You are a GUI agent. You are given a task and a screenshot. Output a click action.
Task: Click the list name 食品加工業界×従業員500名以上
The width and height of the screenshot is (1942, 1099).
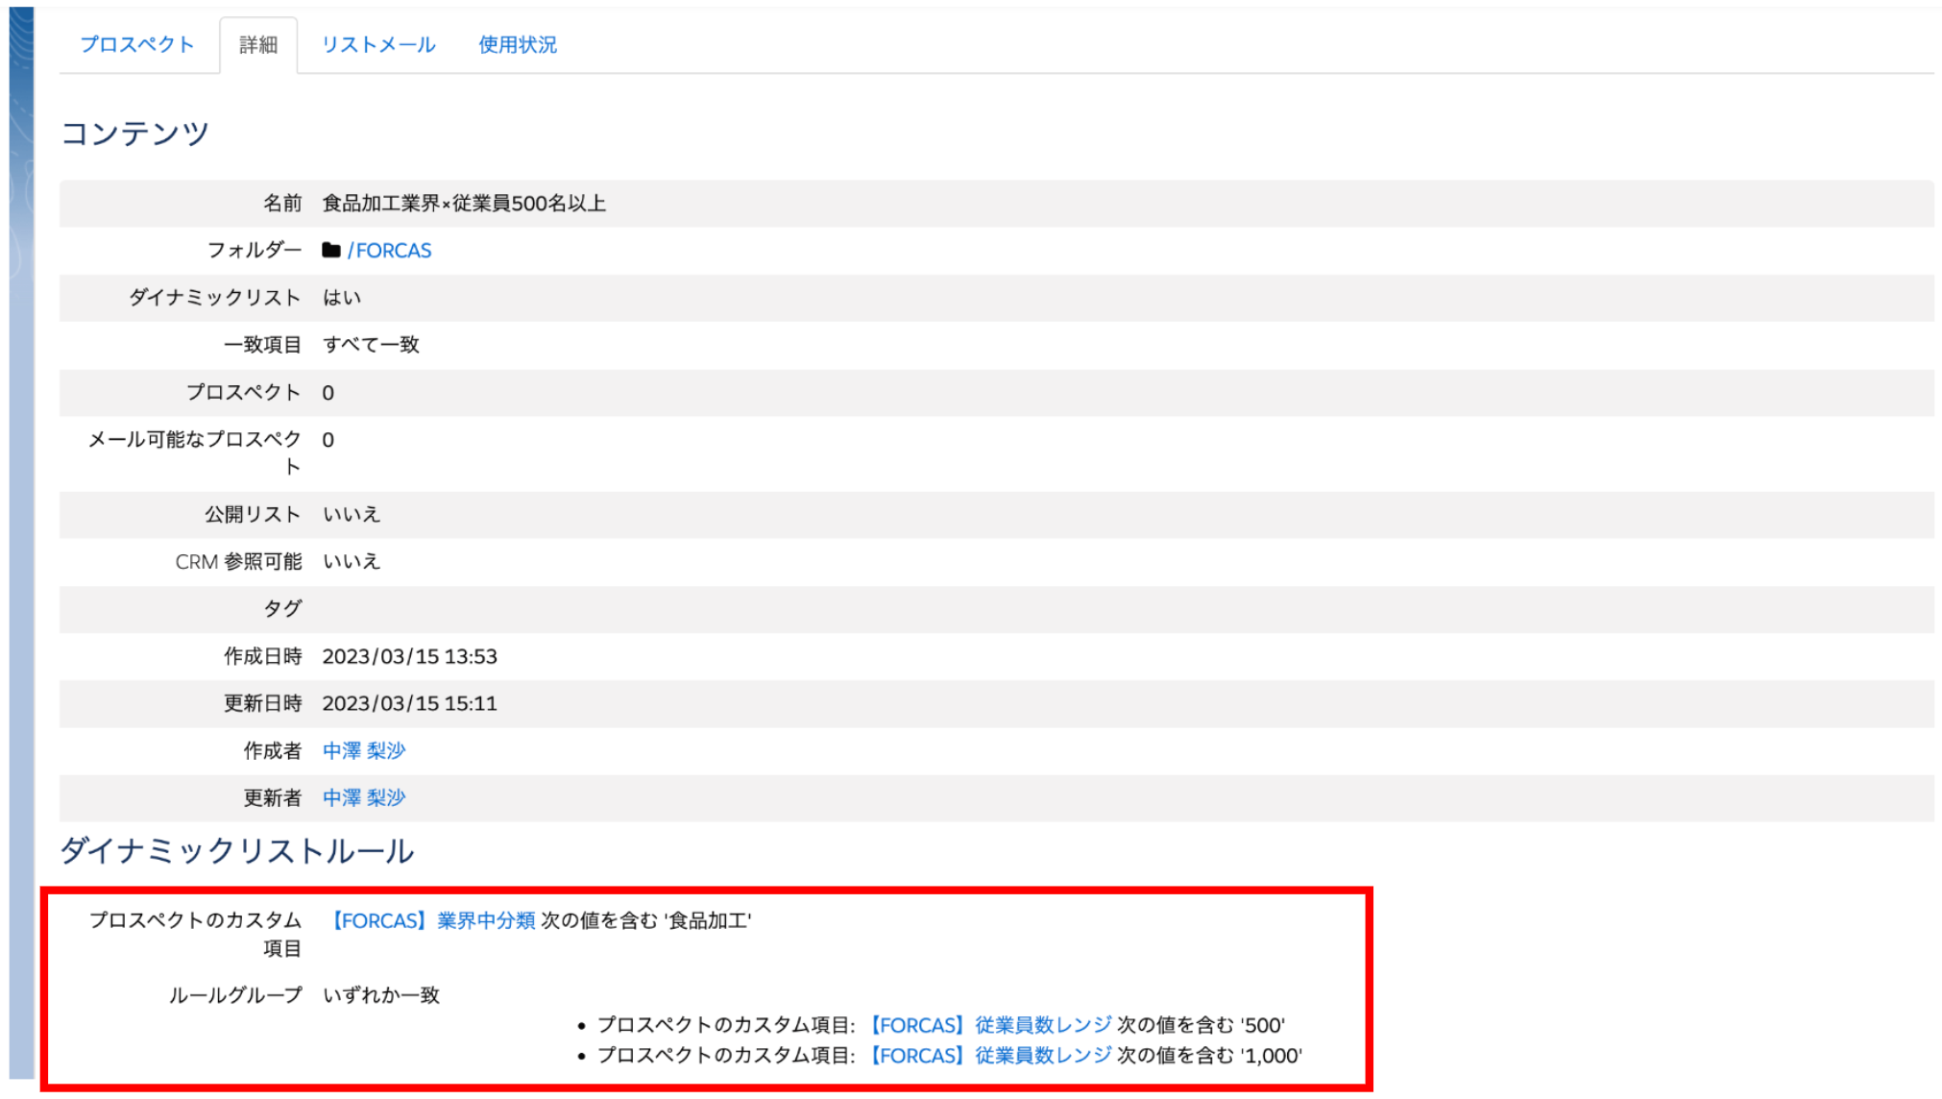tap(463, 204)
